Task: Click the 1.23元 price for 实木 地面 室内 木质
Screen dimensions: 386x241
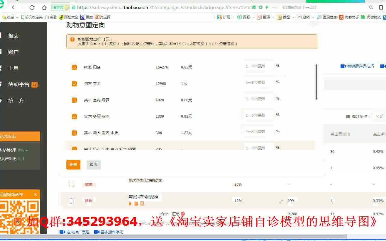Action: coord(187,133)
